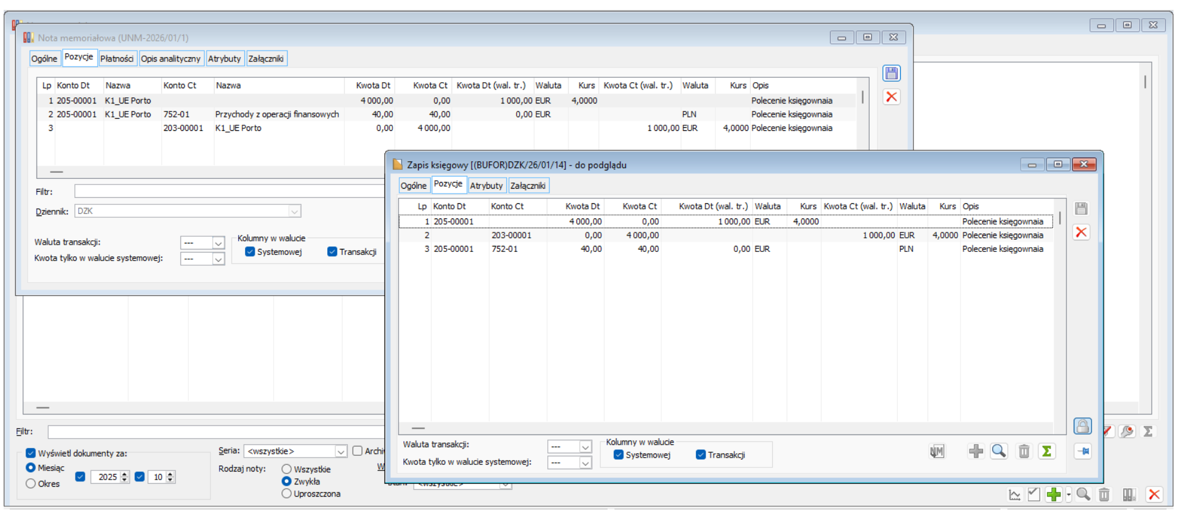Open the chart analysis icon in bottom toolbar
Screen dimensions: 1178x513
tap(1015, 495)
